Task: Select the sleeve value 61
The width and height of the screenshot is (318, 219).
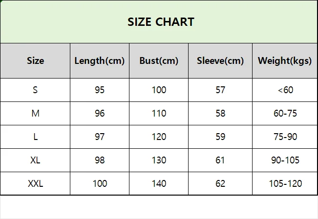Action: click(x=220, y=160)
